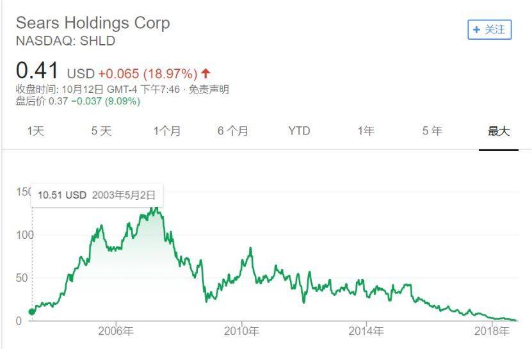Show the 1年 chart range

(x=366, y=131)
